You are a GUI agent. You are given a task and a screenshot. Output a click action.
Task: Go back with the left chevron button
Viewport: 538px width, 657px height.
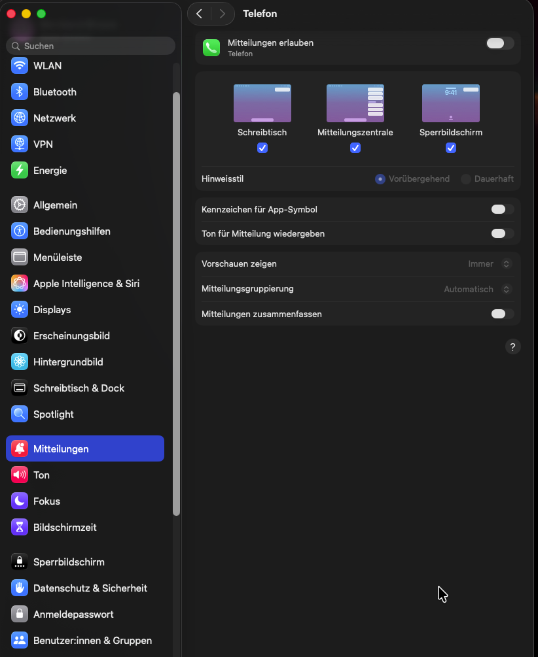coord(200,14)
